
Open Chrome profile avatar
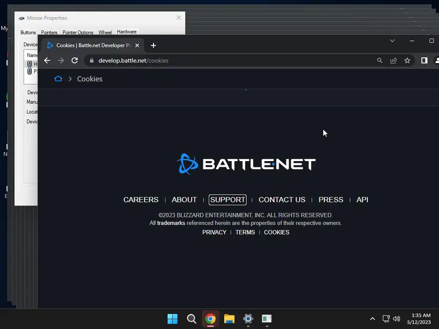(x=436, y=60)
